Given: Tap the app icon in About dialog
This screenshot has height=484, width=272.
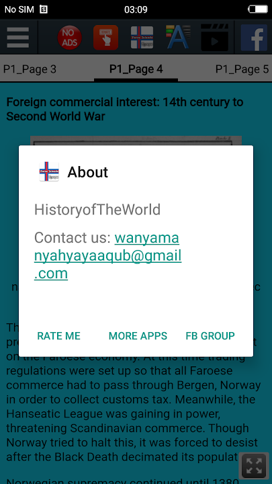Looking at the screenshot, I should pyautogui.click(x=49, y=171).
